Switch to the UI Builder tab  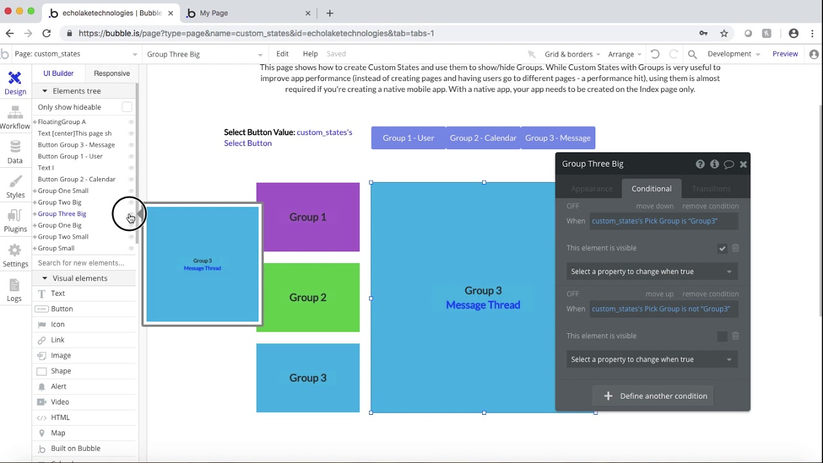(x=59, y=73)
